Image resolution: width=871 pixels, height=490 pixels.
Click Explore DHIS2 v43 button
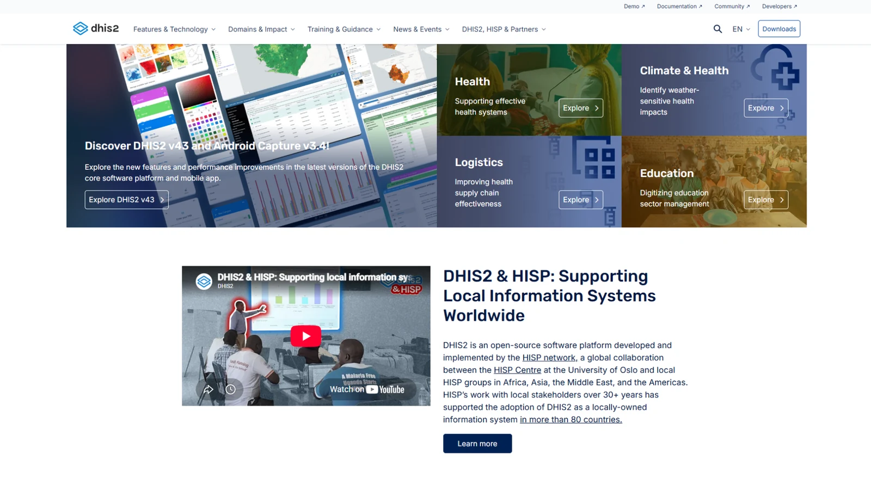point(126,200)
